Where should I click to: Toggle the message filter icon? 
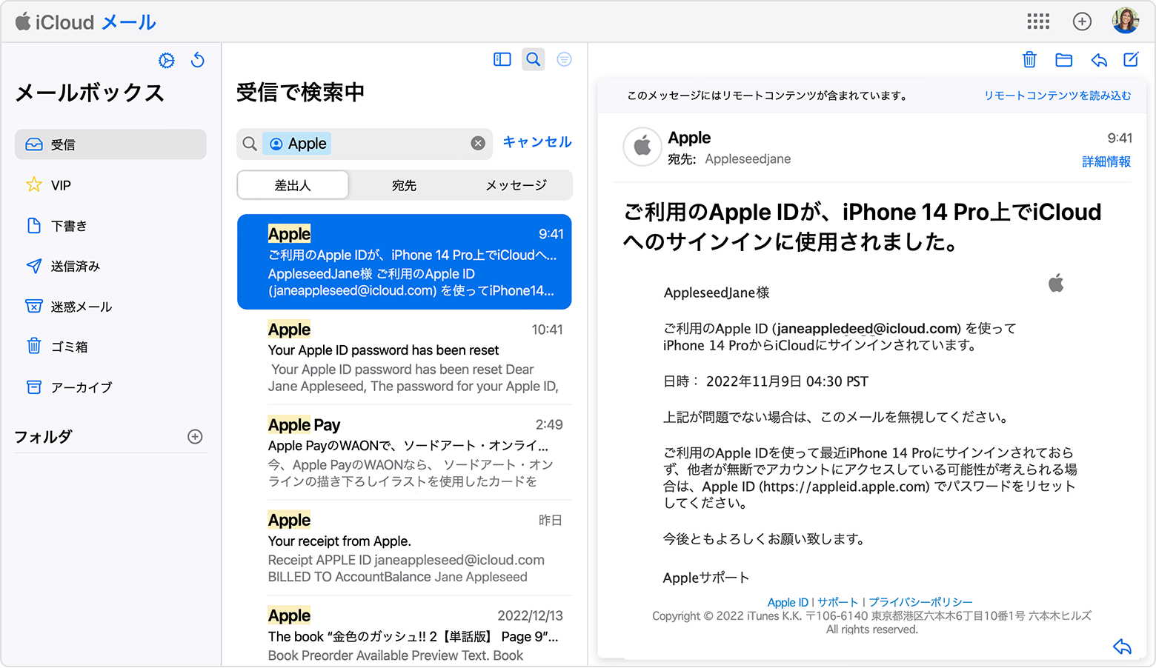[x=564, y=59]
